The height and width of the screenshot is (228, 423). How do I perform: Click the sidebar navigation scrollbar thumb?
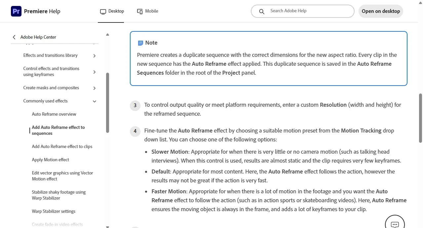107,103
